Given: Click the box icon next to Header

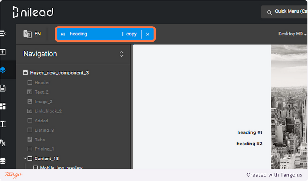Looking at the screenshot, I should click(x=30, y=82).
